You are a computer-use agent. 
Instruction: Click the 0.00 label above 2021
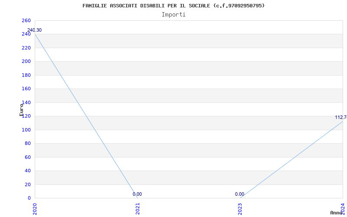point(137,194)
